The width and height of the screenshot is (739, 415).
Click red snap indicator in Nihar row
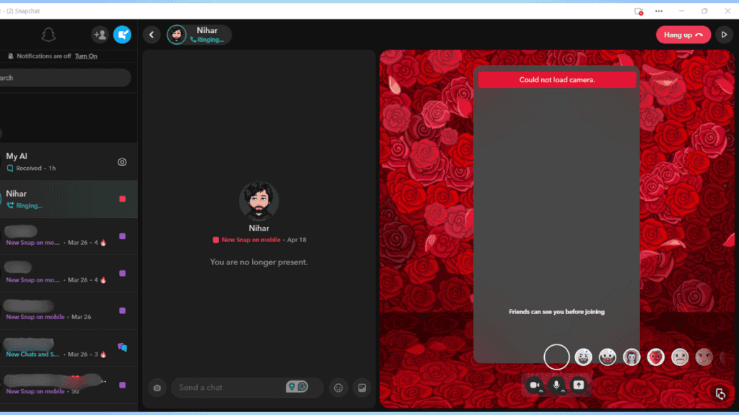coord(123,199)
